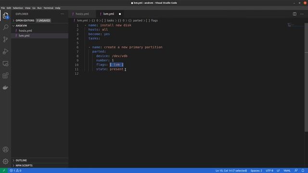The height and width of the screenshot is (173, 308).
Task: Open the Run menu
Action: 39,8
